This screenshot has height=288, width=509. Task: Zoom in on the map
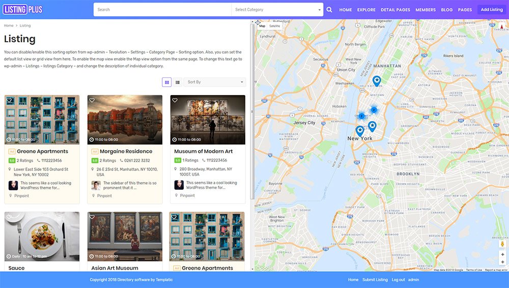502,254
